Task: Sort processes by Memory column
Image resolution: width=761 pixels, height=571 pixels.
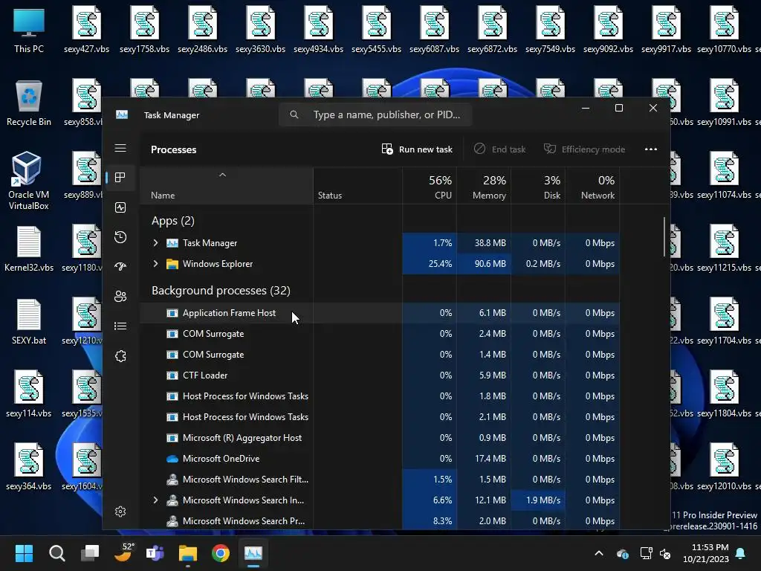Action: pos(484,187)
